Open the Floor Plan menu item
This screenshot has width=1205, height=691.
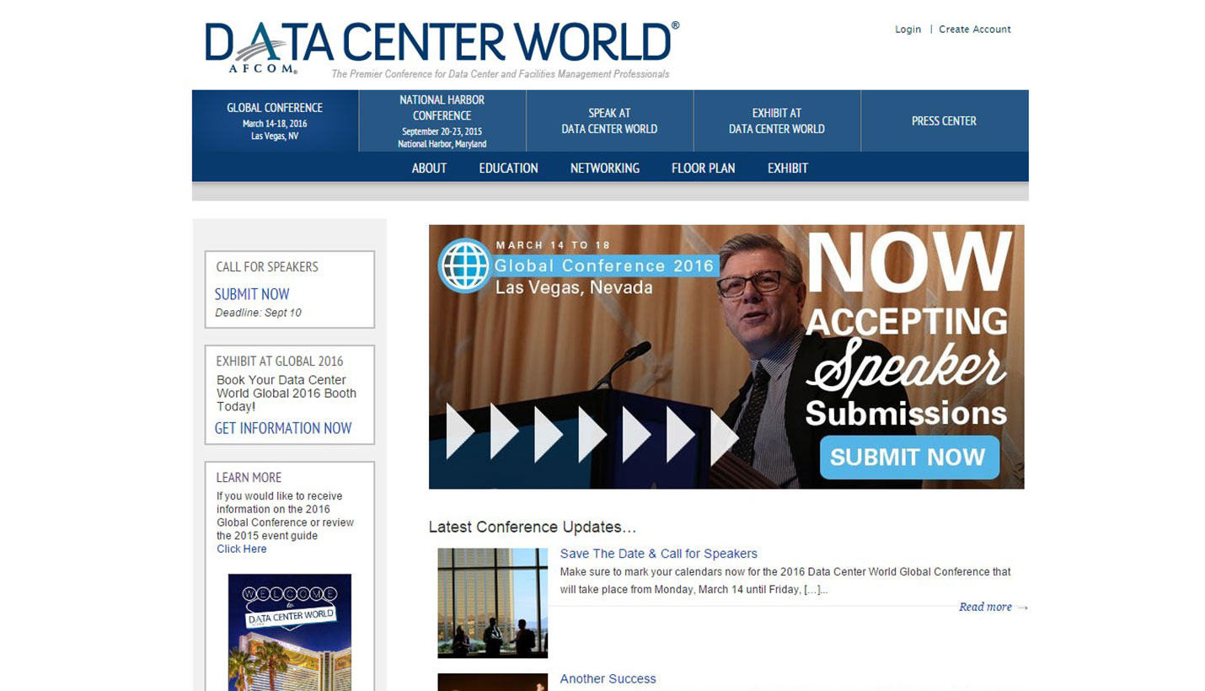coord(703,168)
